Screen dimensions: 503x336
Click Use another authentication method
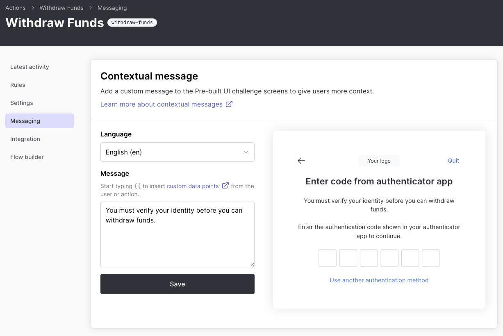[x=379, y=280]
